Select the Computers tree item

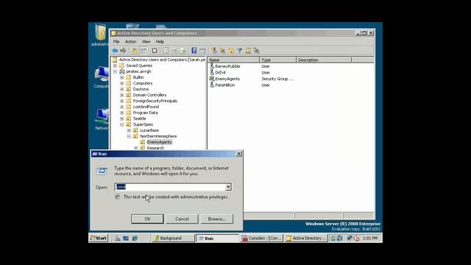click(143, 83)
